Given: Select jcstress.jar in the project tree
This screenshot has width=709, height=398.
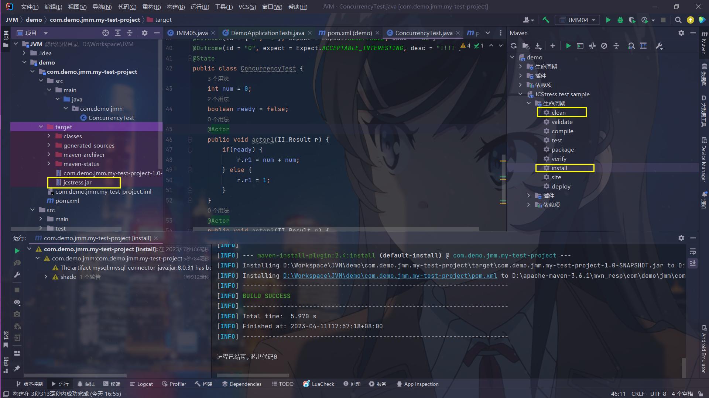Looking at the screenshot, I should (x=77, y=182).
